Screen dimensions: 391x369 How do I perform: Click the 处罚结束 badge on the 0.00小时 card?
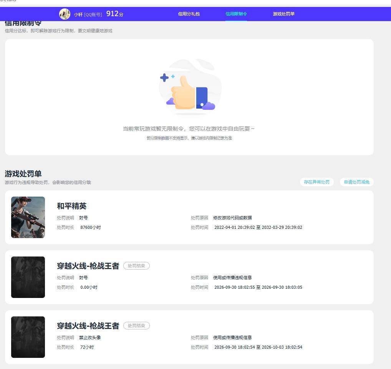(136, 266)
